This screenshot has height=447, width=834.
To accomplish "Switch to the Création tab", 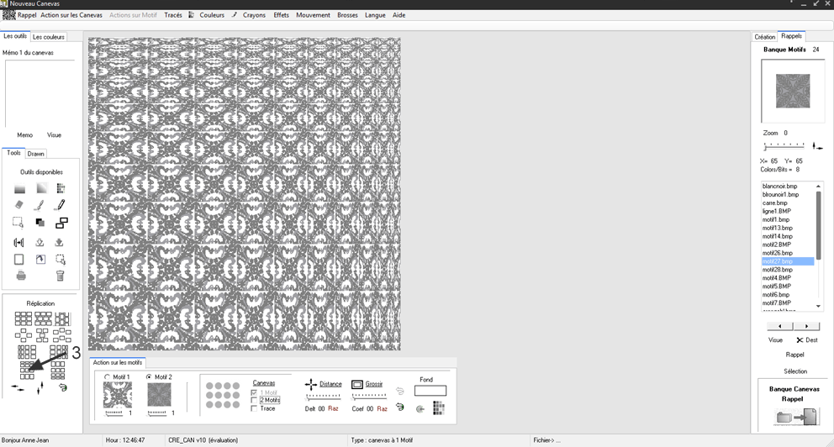I will [x=764, y=37].
